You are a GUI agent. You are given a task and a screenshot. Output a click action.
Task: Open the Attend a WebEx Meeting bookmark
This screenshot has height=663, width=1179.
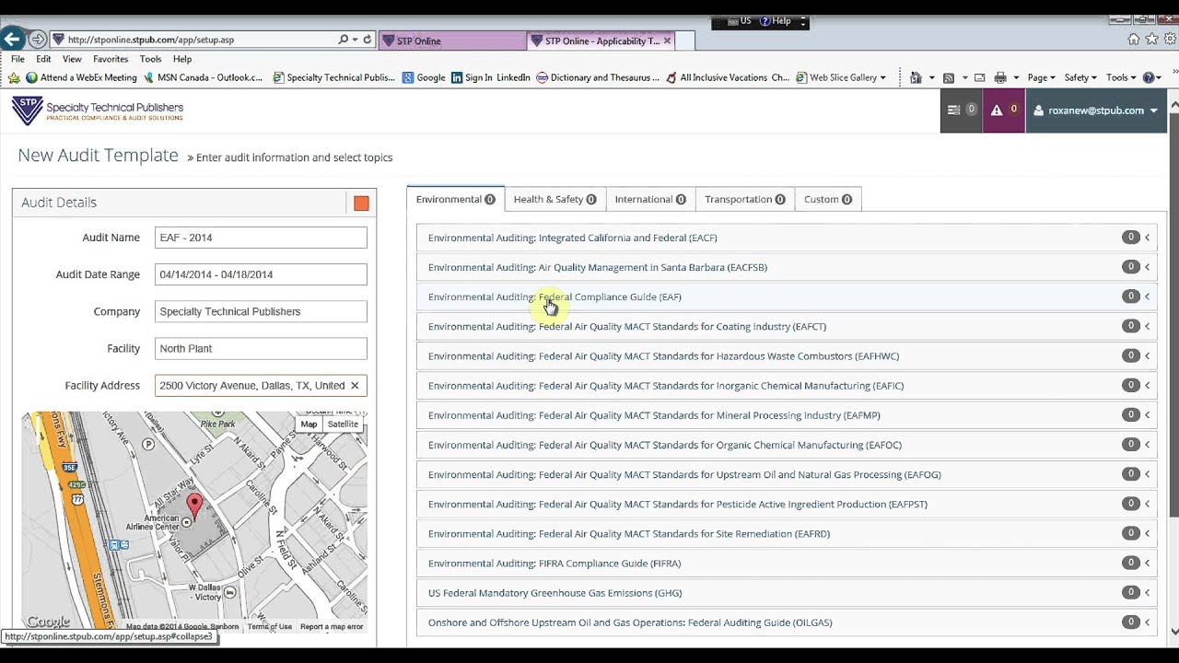(x=81, y=78)
